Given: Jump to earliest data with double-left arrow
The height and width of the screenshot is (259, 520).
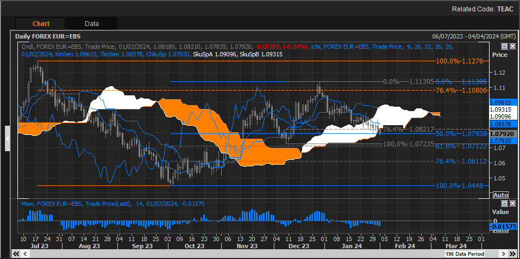Looking at the screenshot, I should pyautogui.click(x=16, y=254).
